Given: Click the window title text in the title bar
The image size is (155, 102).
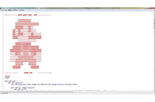Looking at the screenshot, I should click(25, 8).
